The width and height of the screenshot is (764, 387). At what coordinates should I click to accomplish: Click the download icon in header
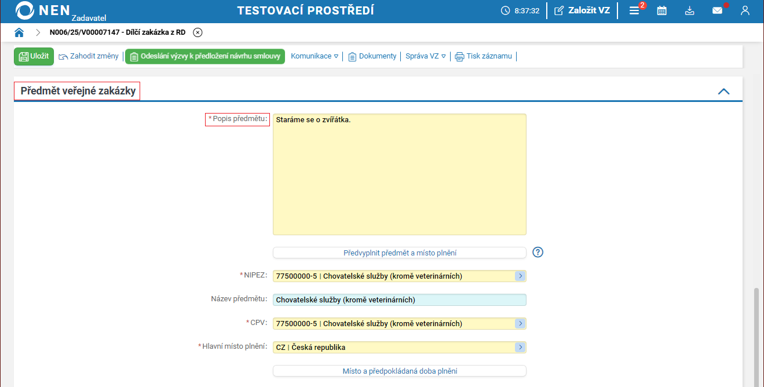(689, 10)
